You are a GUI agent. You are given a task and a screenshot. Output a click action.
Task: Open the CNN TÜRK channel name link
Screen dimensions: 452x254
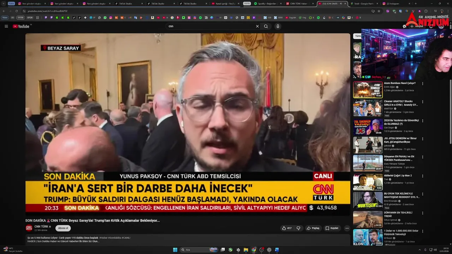pos(41,226)
